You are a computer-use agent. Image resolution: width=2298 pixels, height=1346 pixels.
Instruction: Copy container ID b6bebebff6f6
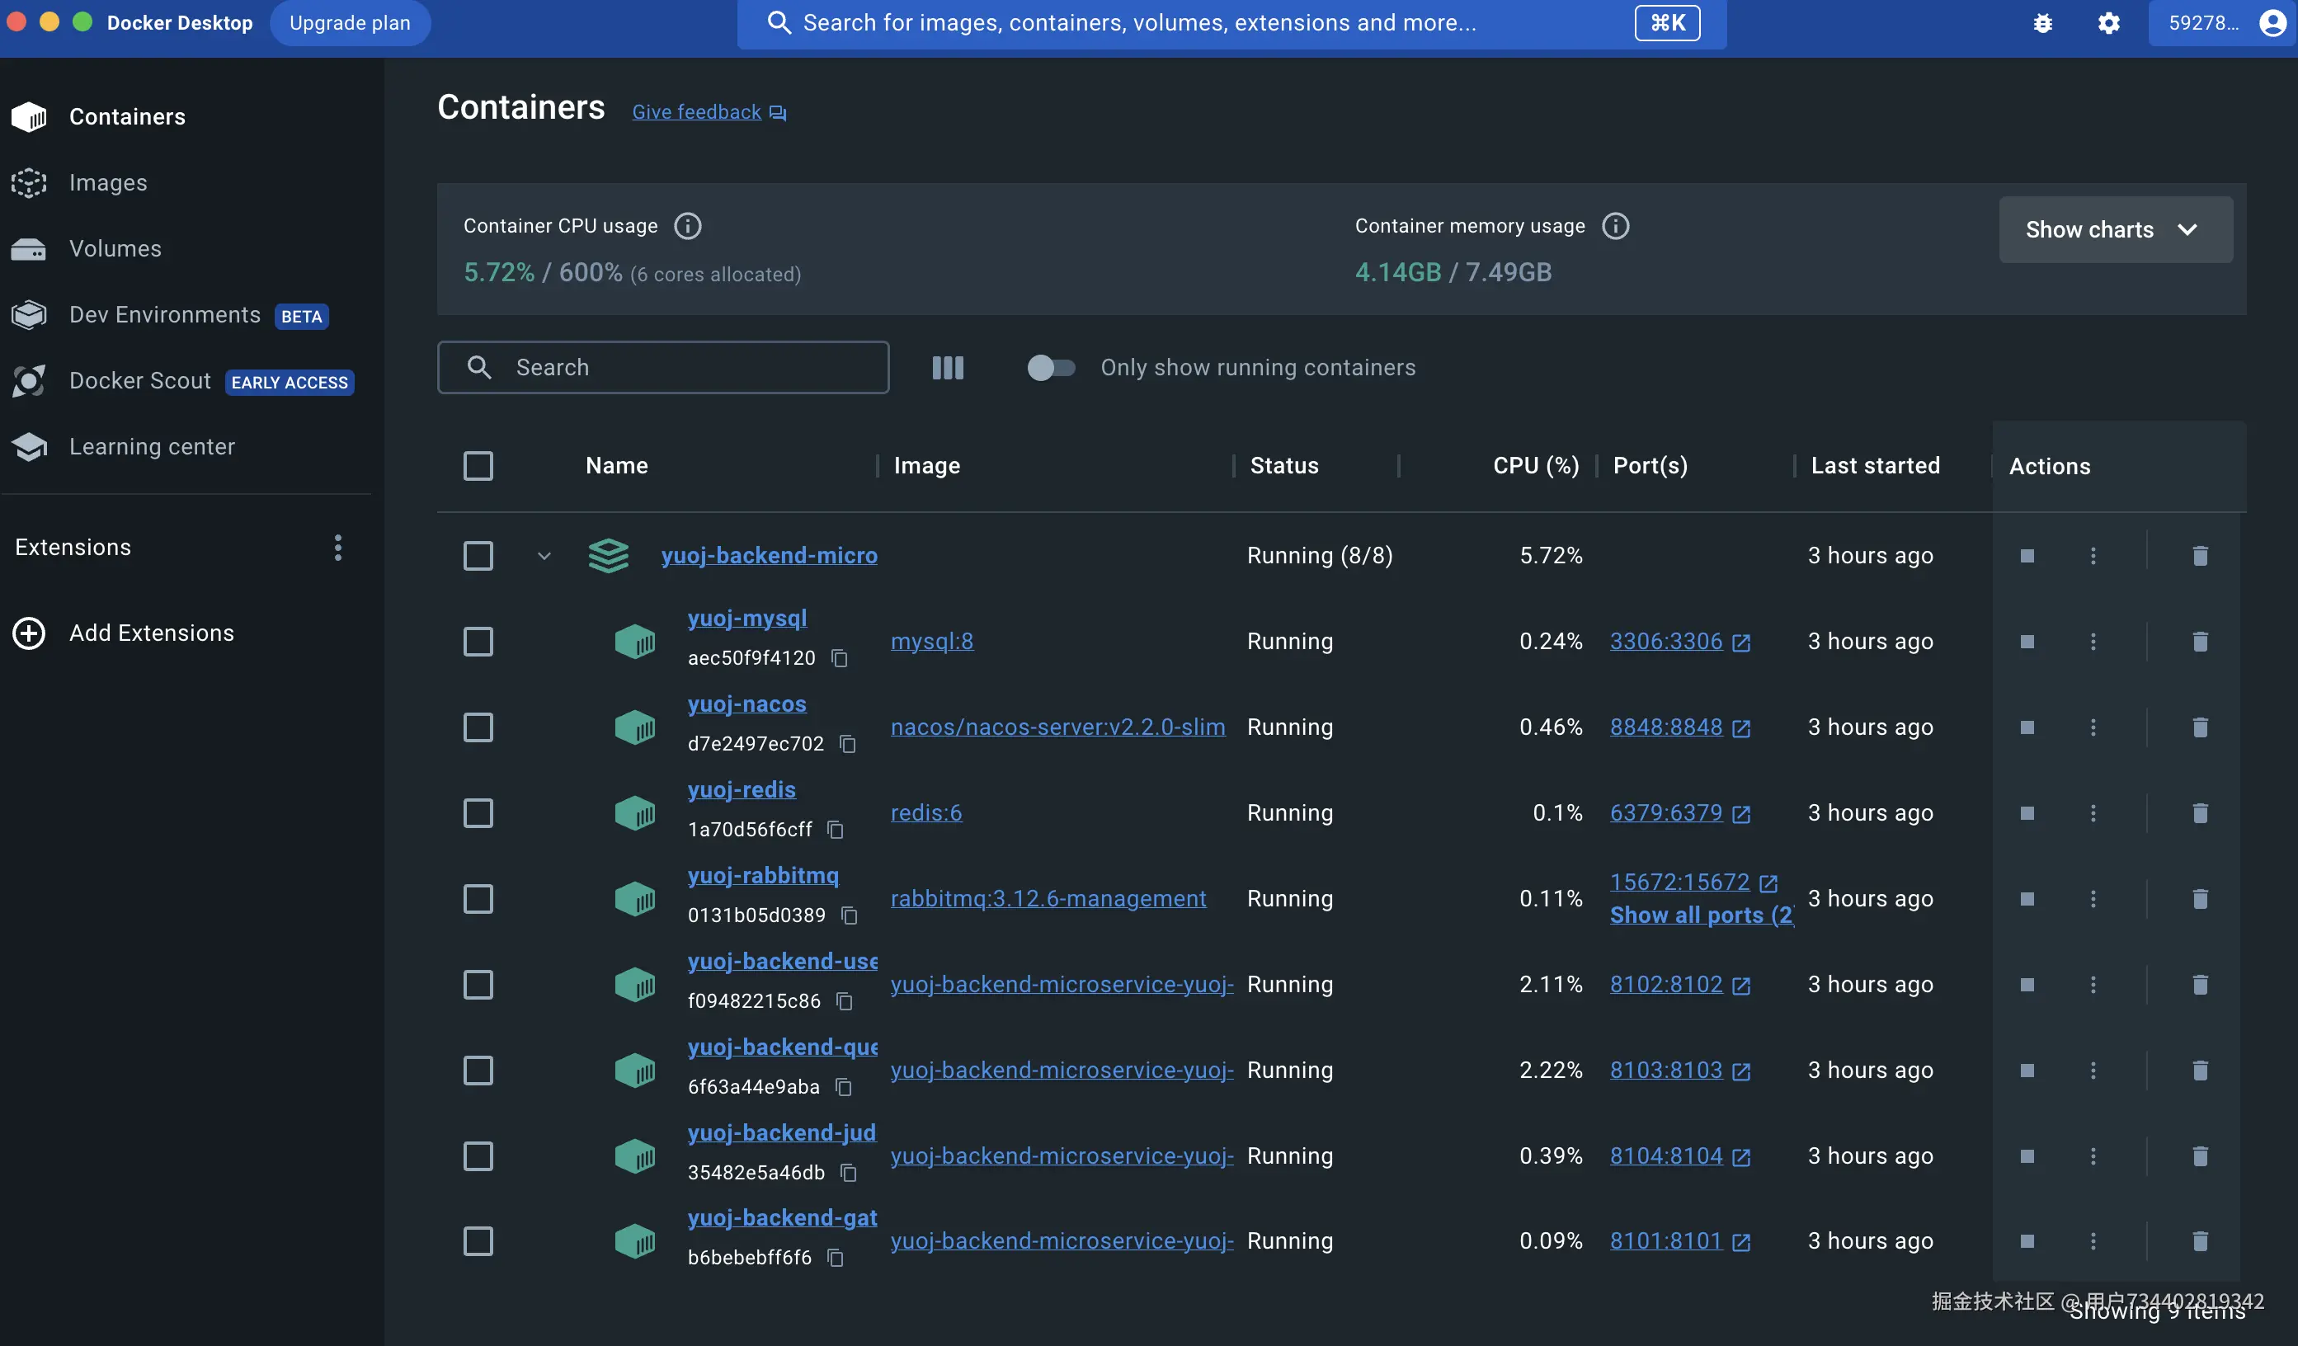click(836, 1259)
